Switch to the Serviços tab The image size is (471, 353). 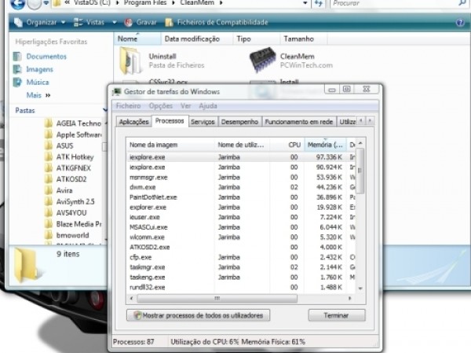click(x=203, y=122)
